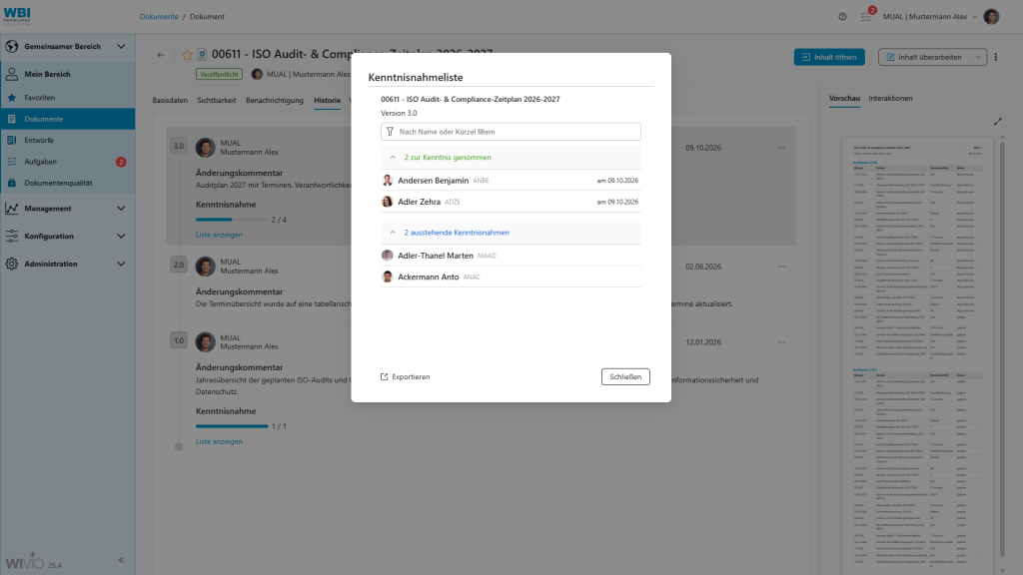Viewport: 1023px width, 575px height.
Task: Collapse the '2 ausstehende Kenntnisnahmen' section
Action: point(393,233)
